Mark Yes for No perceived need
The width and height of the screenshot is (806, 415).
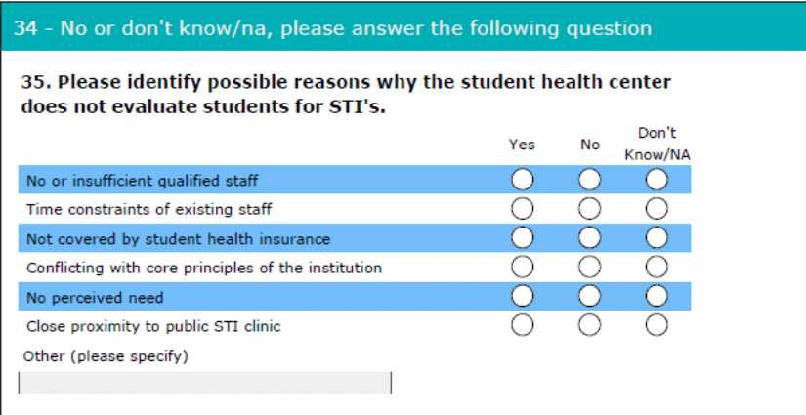(x=523, y=296)
